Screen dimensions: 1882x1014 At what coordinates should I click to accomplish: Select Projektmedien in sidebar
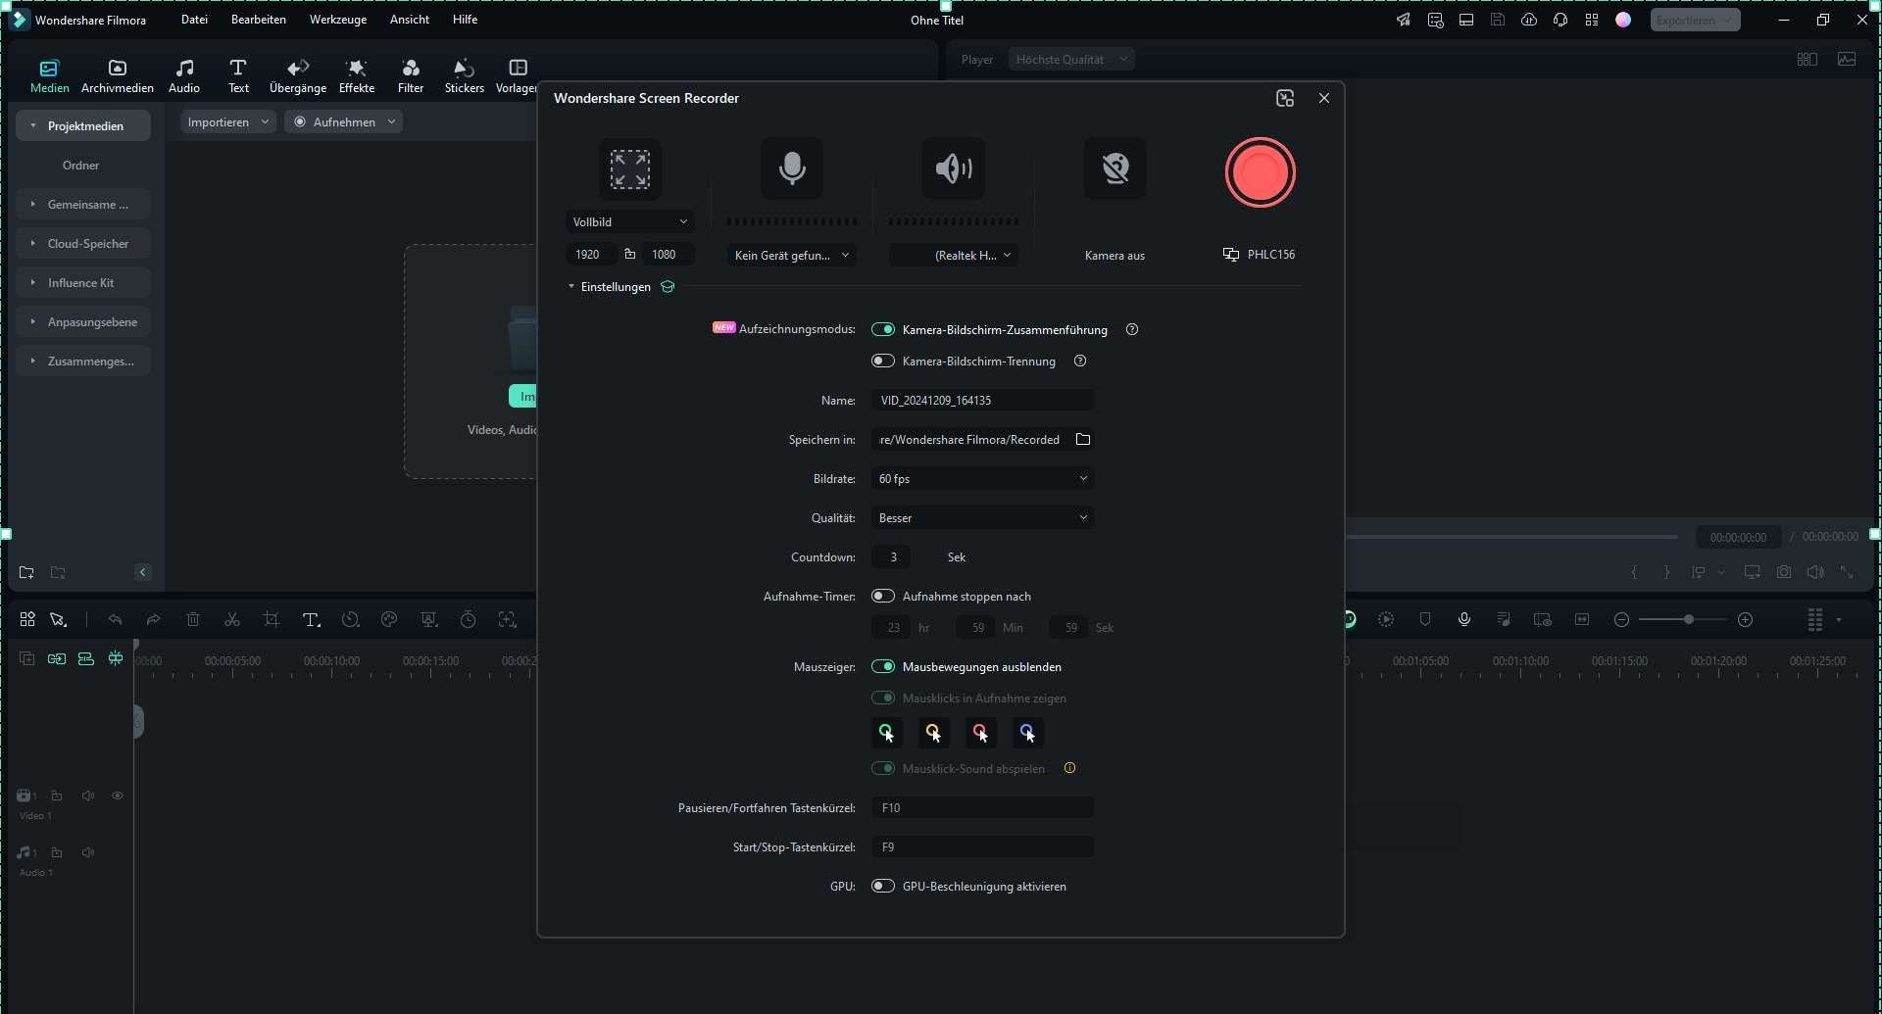[83, 125]
